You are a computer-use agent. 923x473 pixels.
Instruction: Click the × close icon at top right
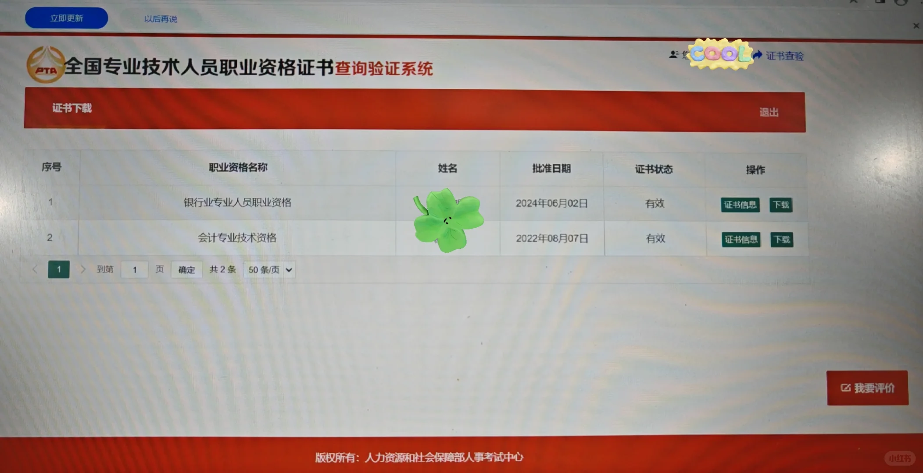coord(916,26)
